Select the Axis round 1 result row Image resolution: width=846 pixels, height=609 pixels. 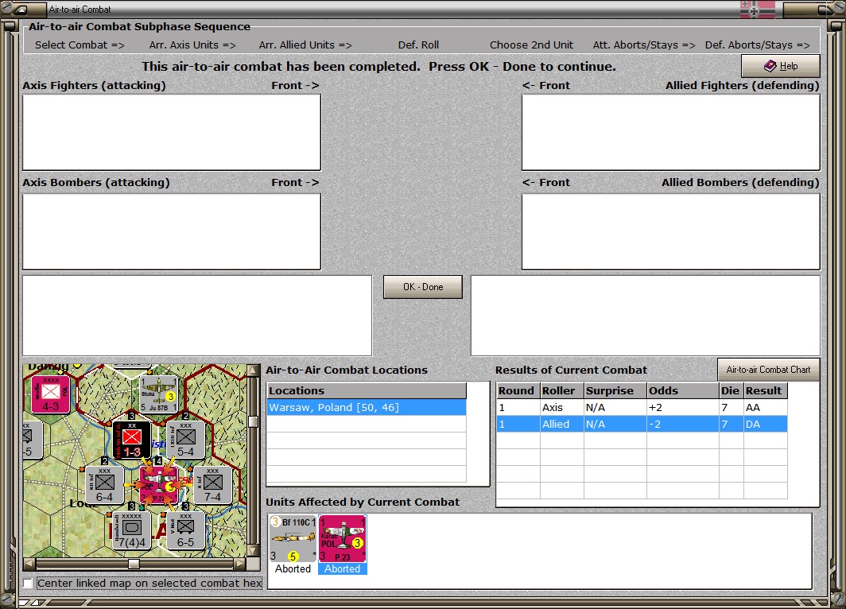[x=642, y=407]
